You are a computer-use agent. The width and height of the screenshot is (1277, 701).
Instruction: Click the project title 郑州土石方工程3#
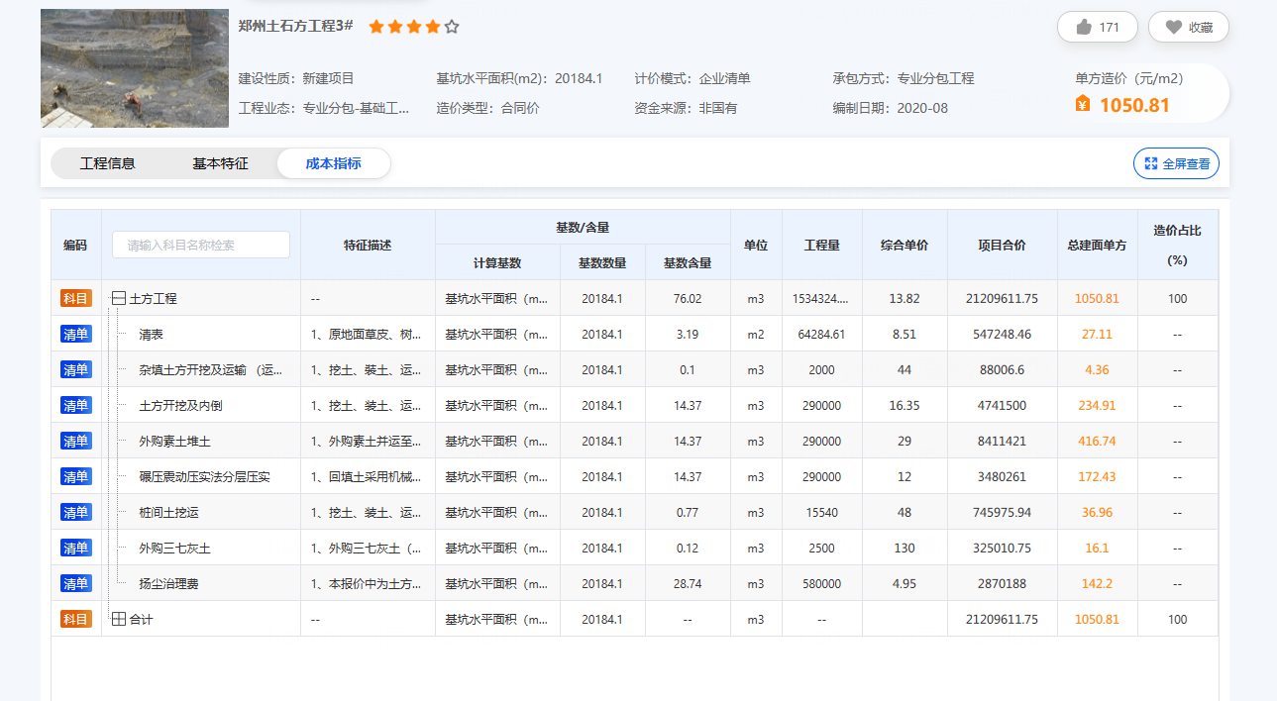pyautogui.click(x=296, y=26)
